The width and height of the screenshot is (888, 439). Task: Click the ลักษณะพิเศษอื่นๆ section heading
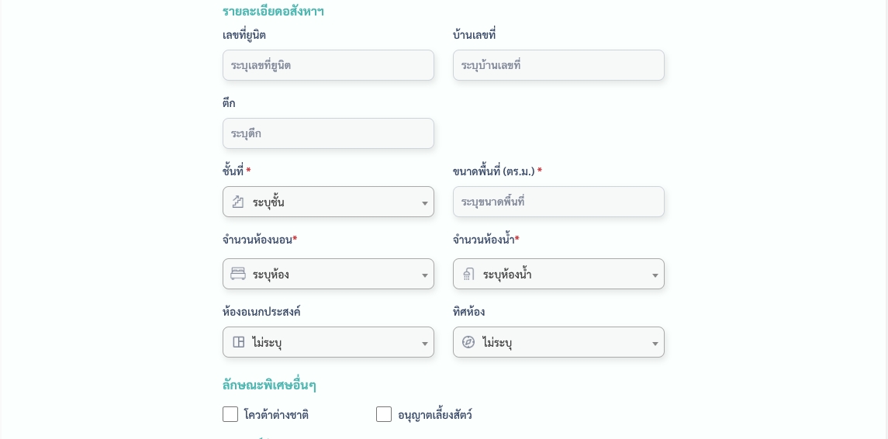tap(269, 385)
